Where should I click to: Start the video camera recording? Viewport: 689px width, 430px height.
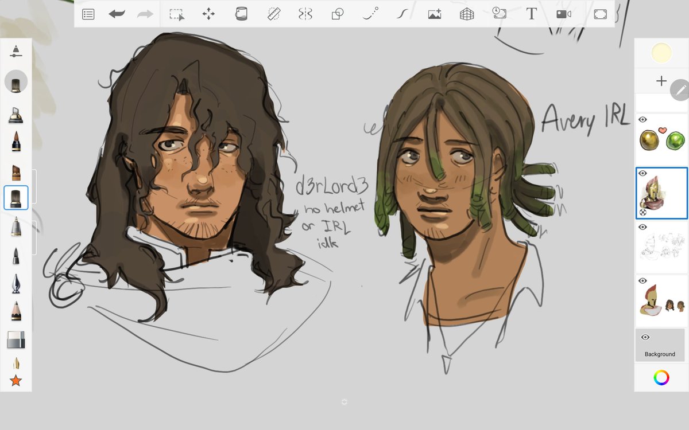point(564,14)
